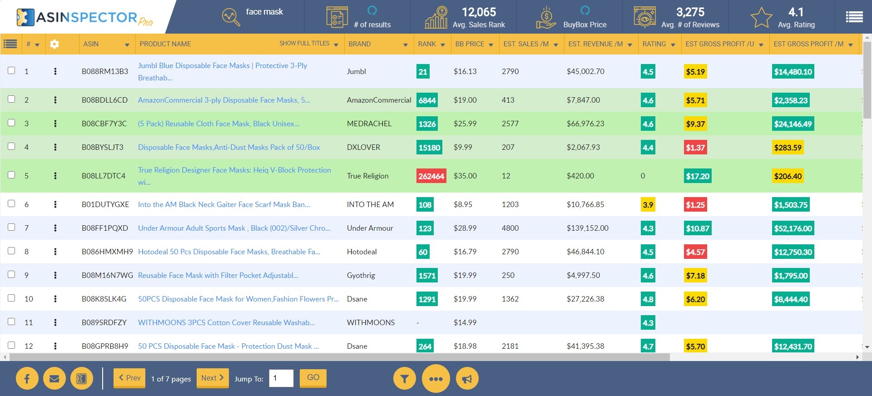Check the box for row 7 Under Armour
The height and width of the screenshot is (396, 872).
(x=11, y=227)
